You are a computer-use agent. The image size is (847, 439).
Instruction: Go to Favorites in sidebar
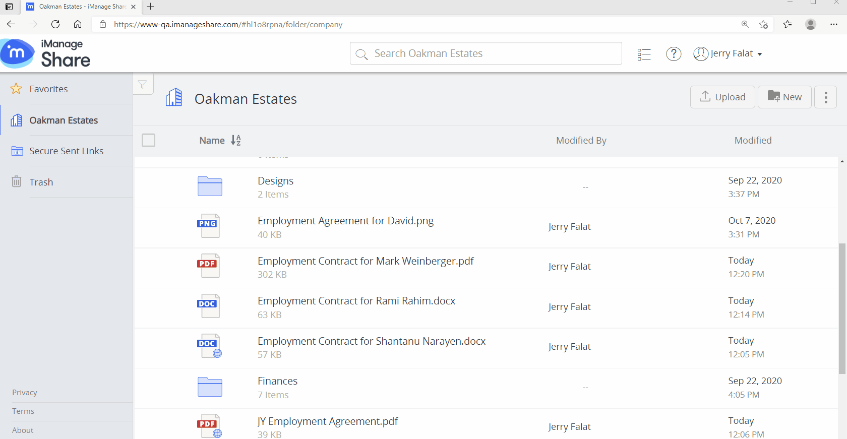pos(48,89)
